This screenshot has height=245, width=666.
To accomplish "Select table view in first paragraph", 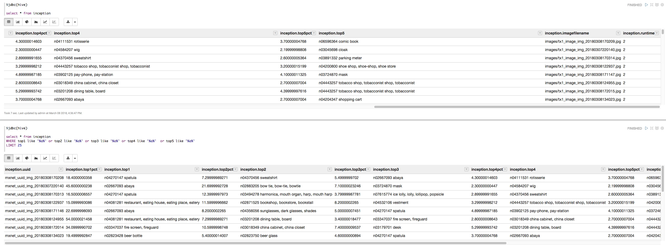I will 9,22.
